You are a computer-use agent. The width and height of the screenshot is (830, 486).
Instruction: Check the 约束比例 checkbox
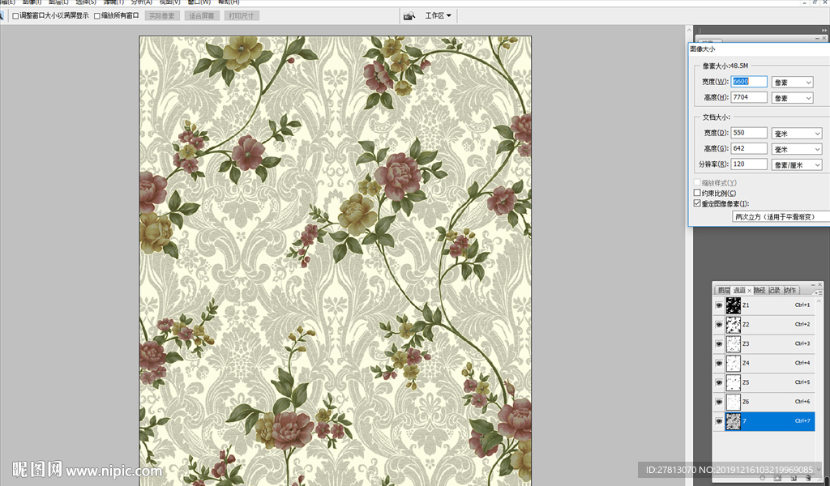(x=697, y=193)
